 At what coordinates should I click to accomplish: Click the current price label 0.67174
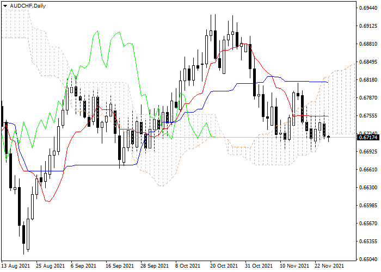[x=368, y=138]
